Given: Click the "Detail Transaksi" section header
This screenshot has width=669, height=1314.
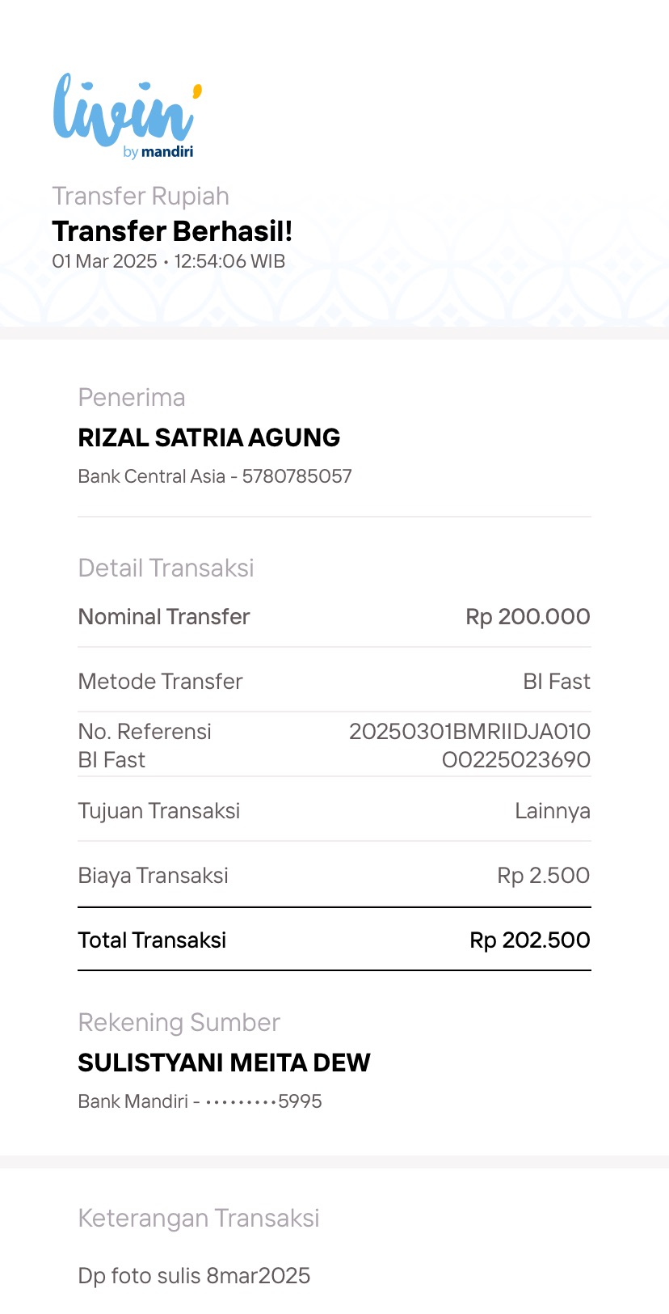Looking at the screenshot, I should click(x=166, y=568).
